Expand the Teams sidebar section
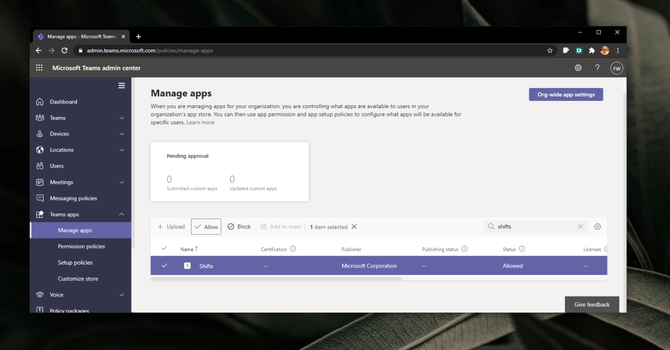The image size is (670, 350). click(x=122, y=118)
